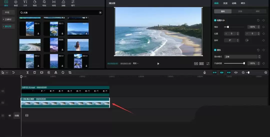270x137 pixels.
Task: Clear the 大海 search with the X button
Action: click(100, 12)
